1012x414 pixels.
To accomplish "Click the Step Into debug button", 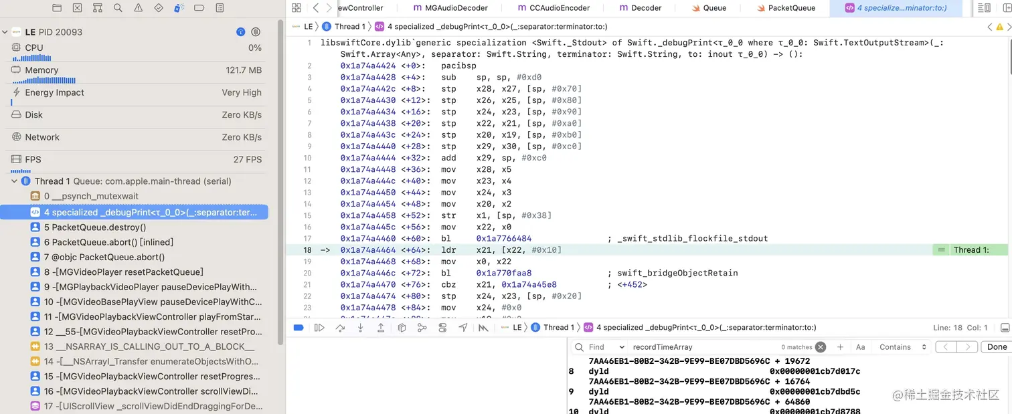I will coord(360,328).
